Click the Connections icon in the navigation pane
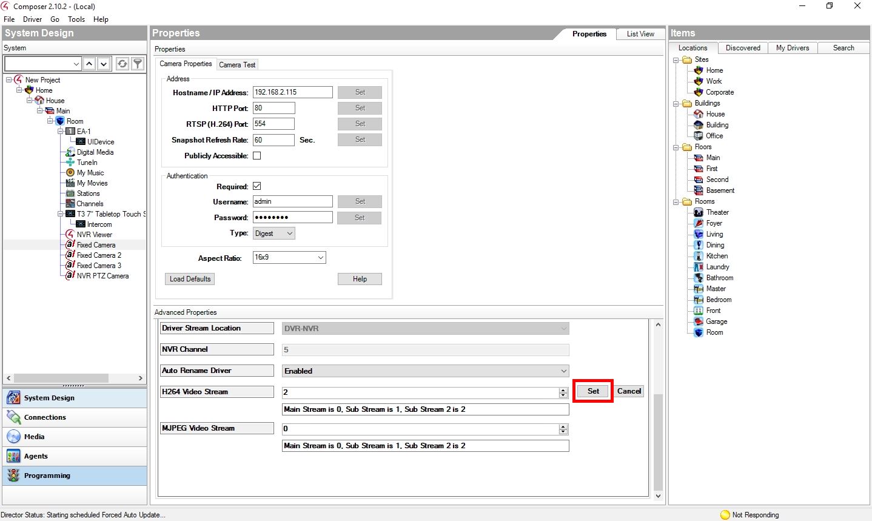Viewport: 872px width, 521px height. (x=13, y=417)
